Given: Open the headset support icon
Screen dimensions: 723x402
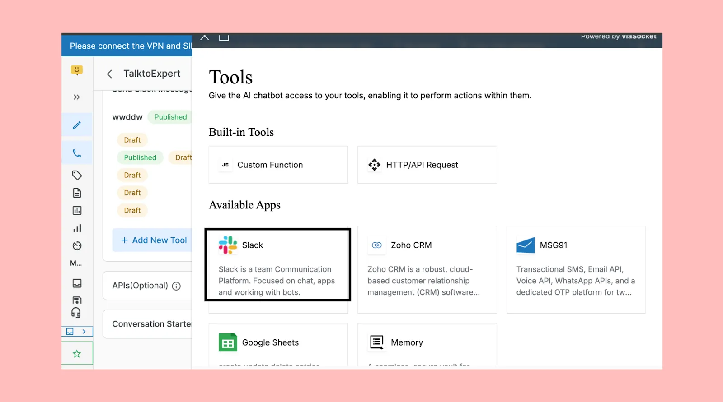Looking at the screenshot, I should click(76, 313).
